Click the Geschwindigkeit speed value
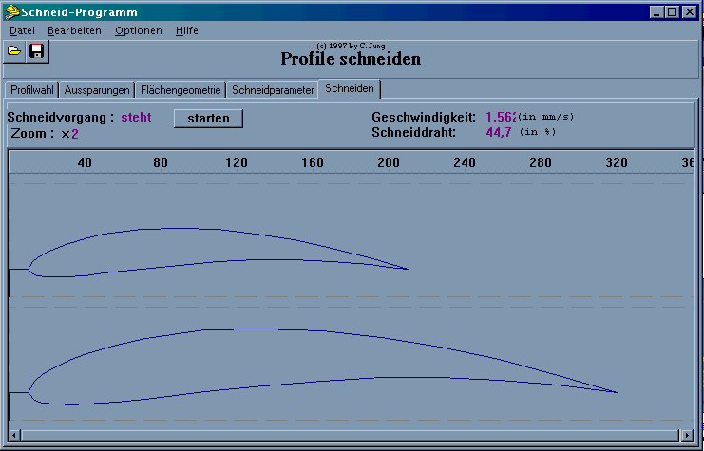The width and height of the screenshot is (704, 451). coord(501,117)
